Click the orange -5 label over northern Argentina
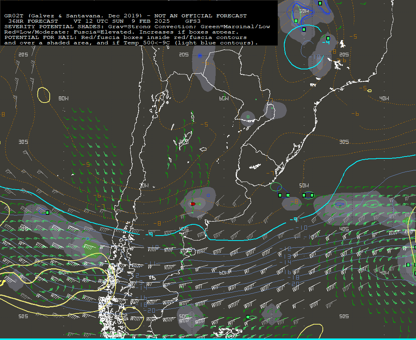This screenshot has width=416, height=340. (204, 124)
